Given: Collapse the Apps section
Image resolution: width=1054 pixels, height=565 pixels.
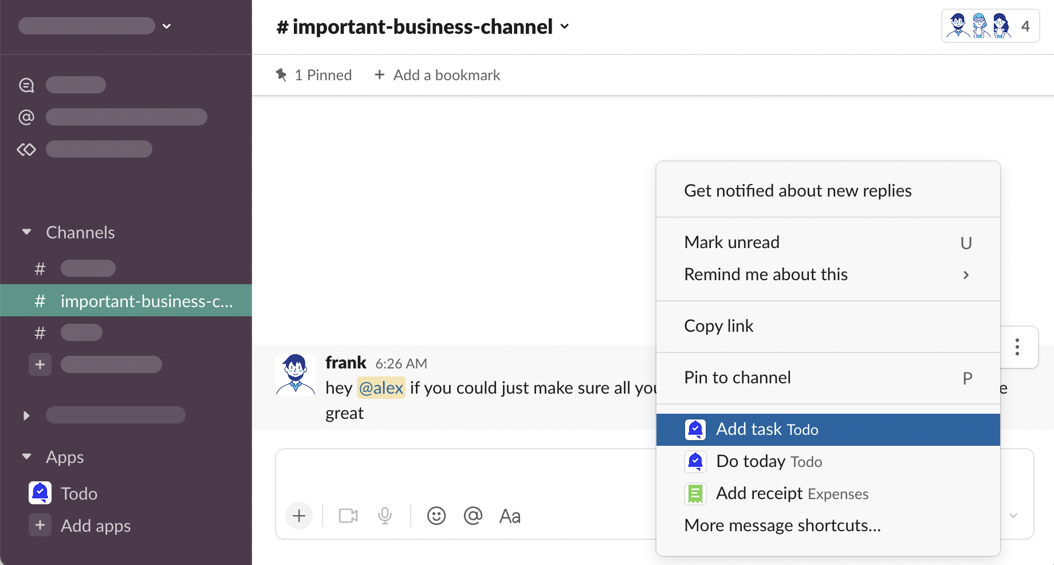Looking at the screenshot, I should point(26,457).
